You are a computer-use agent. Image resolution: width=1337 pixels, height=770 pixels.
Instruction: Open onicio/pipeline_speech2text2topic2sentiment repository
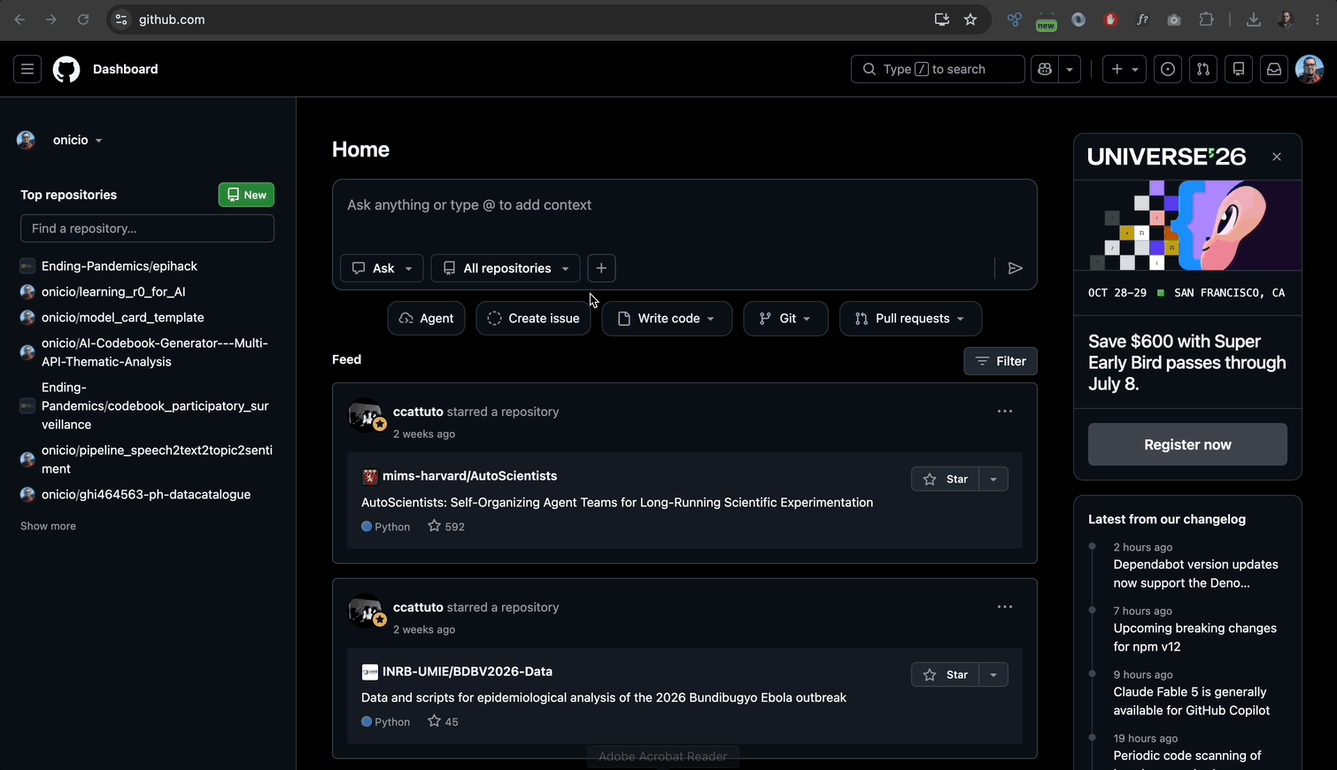tap(157, 459)
